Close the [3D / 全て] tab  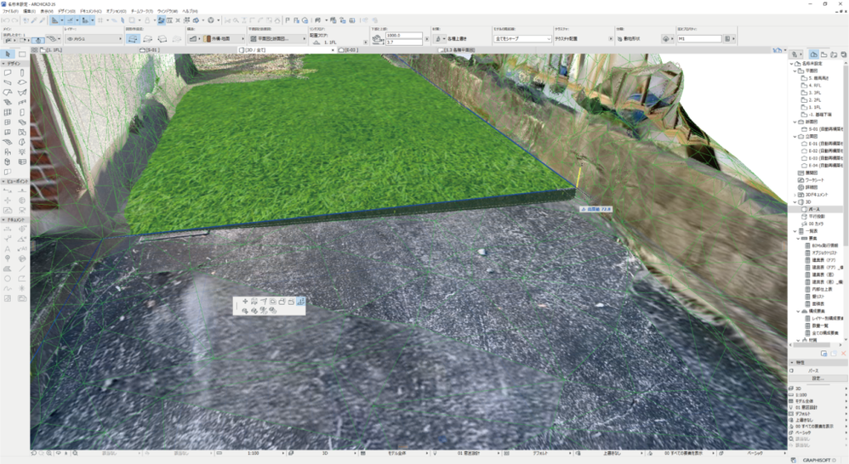point(333,50)
